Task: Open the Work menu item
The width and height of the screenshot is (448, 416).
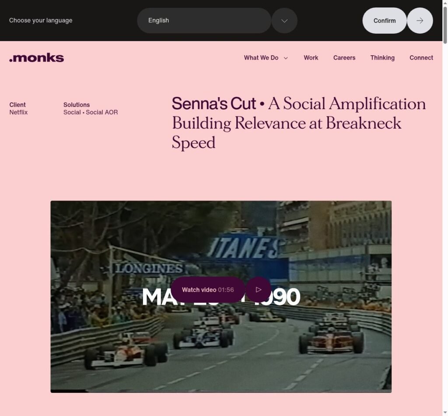Action: pos(311,58)
